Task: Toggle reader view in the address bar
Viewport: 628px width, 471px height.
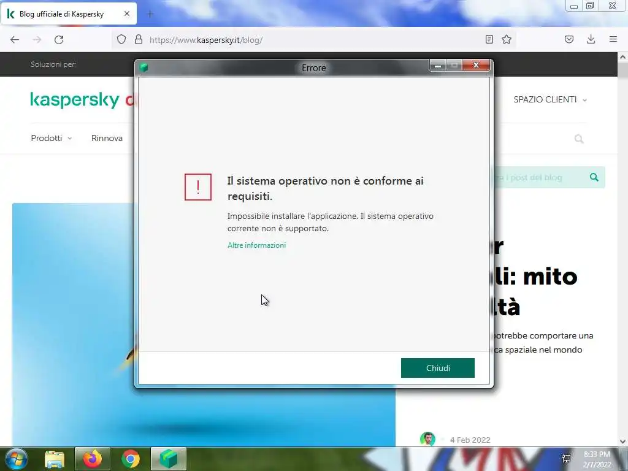Action: click(x=489, y=39)
